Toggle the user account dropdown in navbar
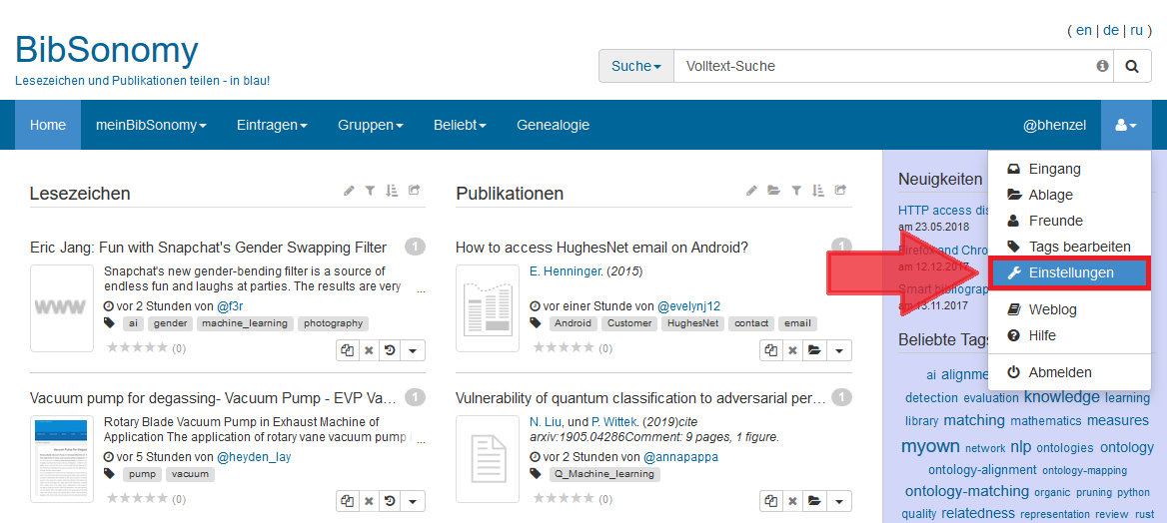This screenshot has width=1167, height=523. (1126, 125)
